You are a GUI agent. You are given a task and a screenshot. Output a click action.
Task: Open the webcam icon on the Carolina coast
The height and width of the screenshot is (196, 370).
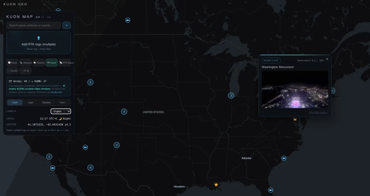pos(284,158)
